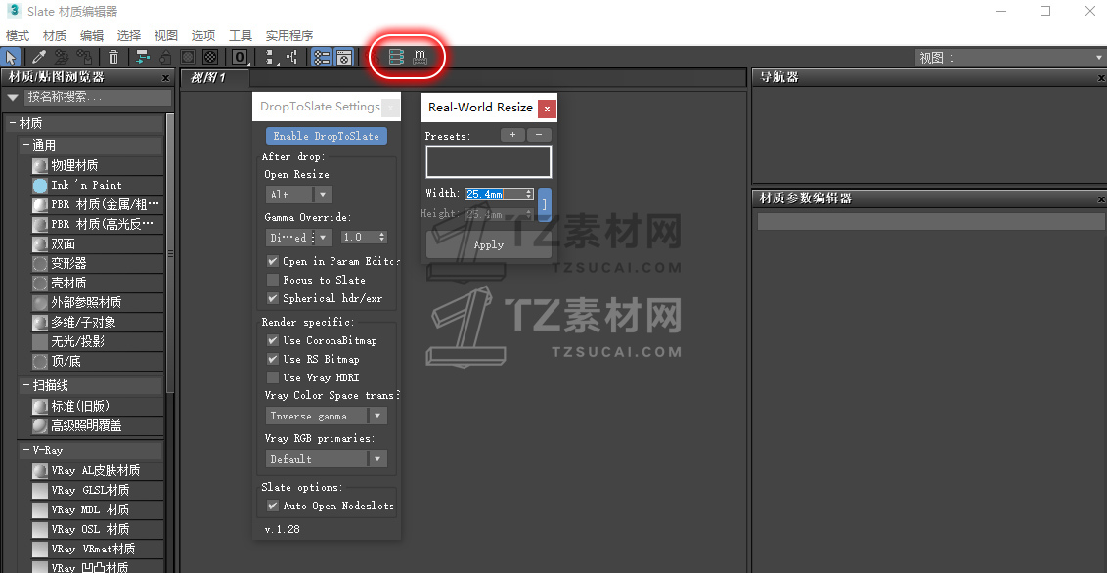Open the 编辑 menu

pyautogui.click(x=92, y=36)
